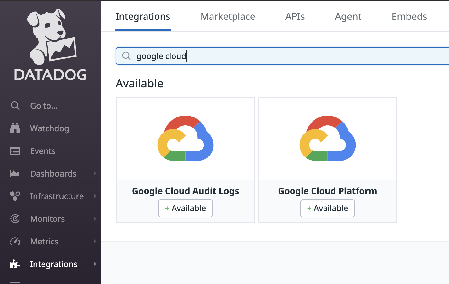Open Watchdog via binoculars icon
This screenshot has width=449, height=284.
pos(15,128)
